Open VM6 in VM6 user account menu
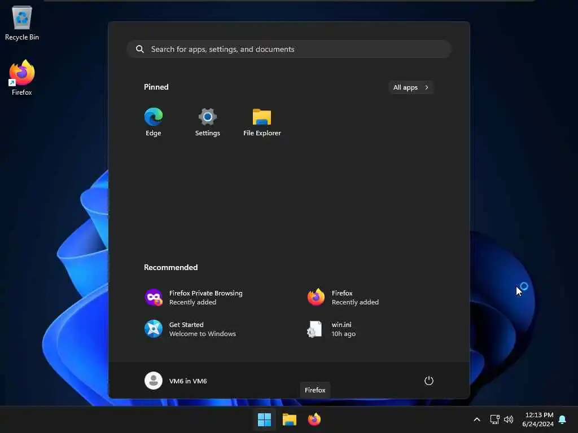This screenshot has height=433, width=578. [x=176, y=381]
